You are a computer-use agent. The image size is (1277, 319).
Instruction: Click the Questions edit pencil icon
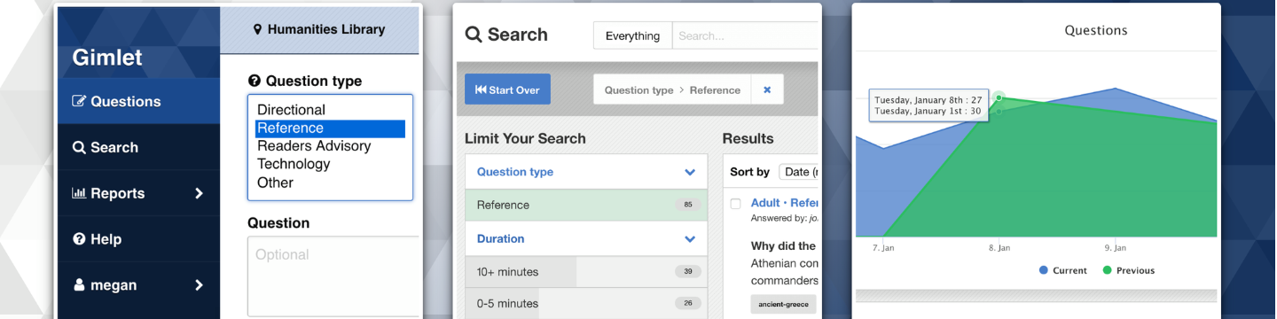pyautogui.click(x=79, y=101)
